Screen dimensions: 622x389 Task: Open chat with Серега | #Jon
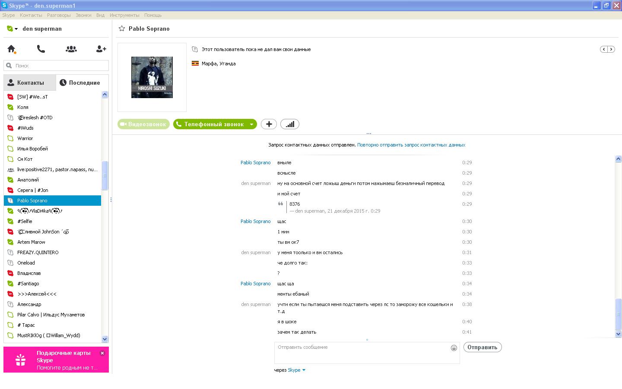coord(52,190)
